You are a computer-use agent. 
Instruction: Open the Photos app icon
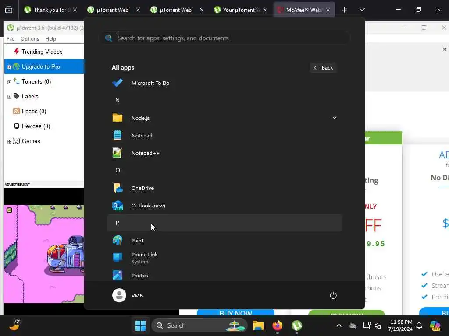118,276
